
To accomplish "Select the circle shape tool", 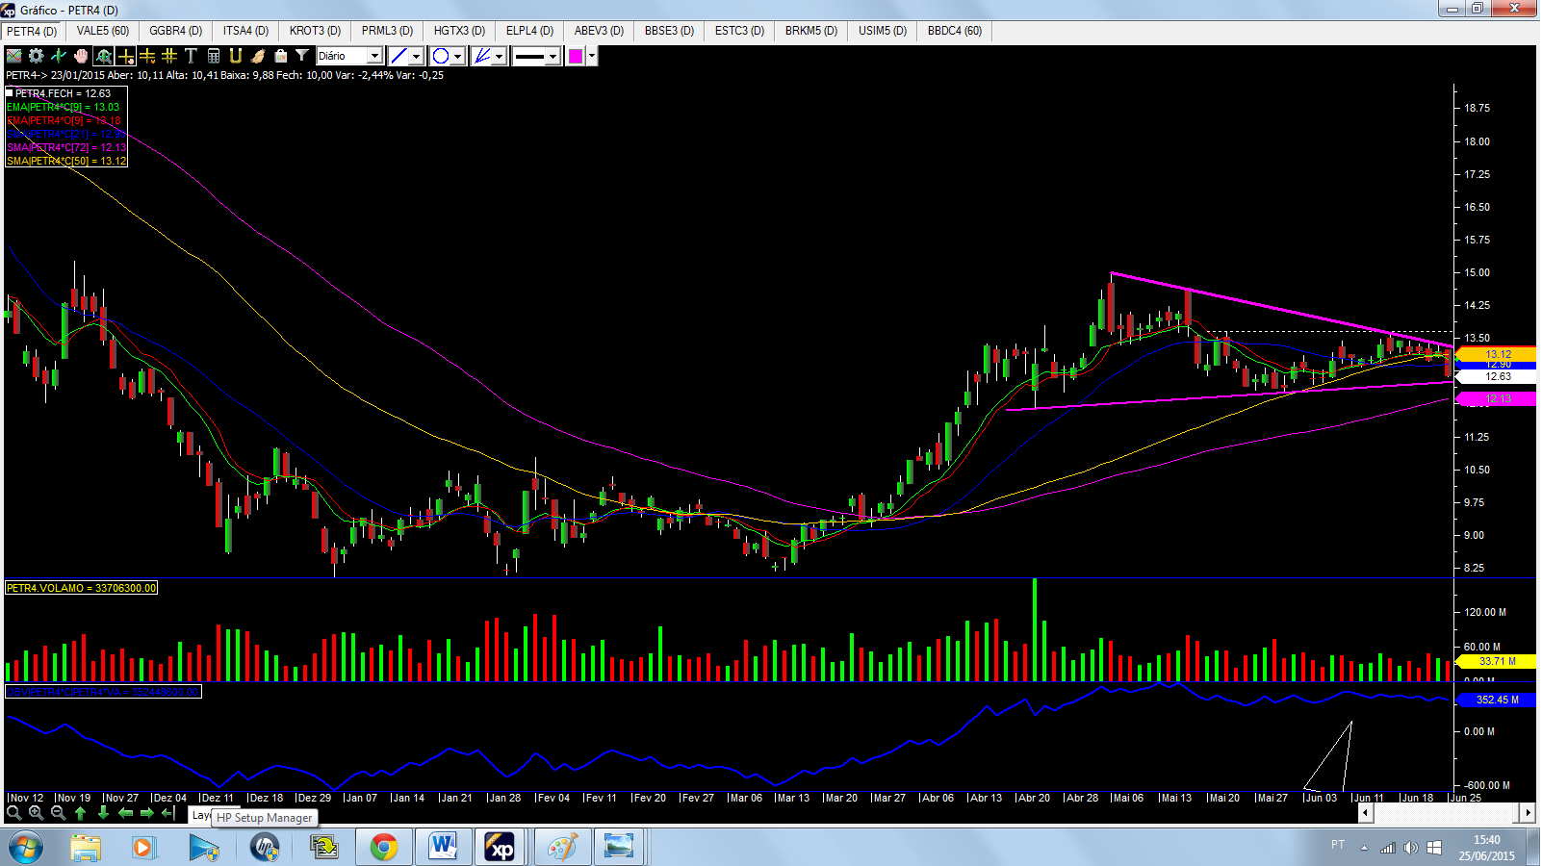I will click(x=441, y=56).
